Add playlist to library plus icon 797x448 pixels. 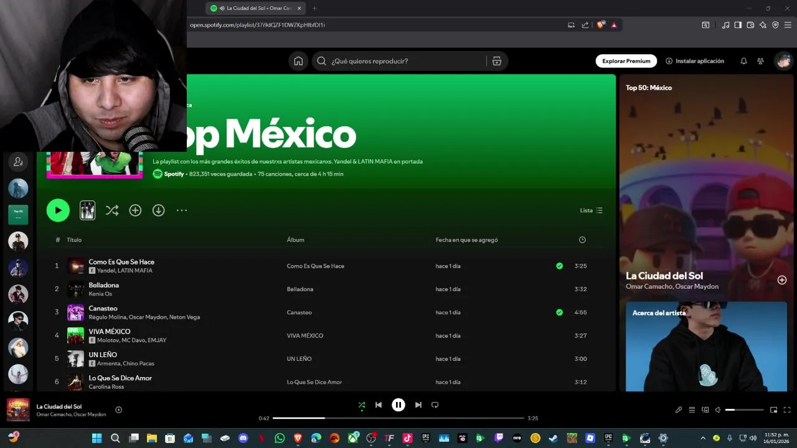(135, 210)
